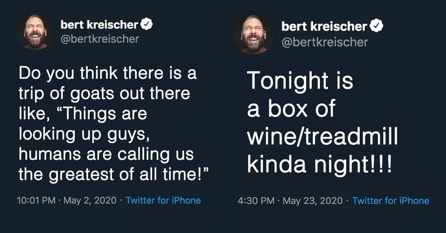
Task: Open Twitter for iPhone link on May 23 tweet
Action: (391, 201)
